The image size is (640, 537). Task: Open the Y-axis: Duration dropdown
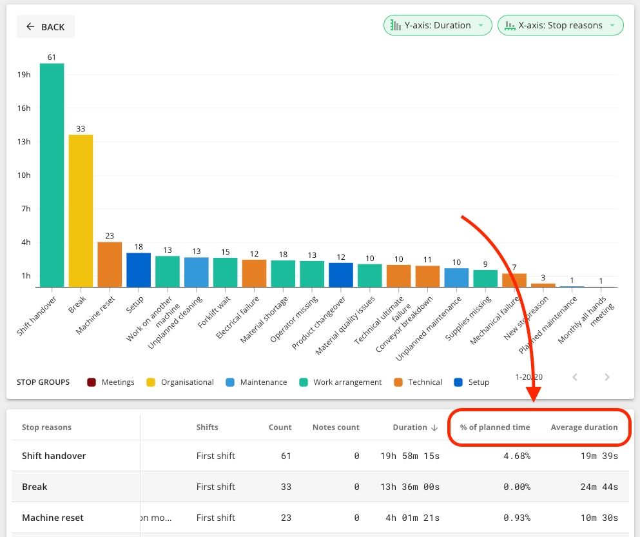pyautogui.click(x=438, y=25)
